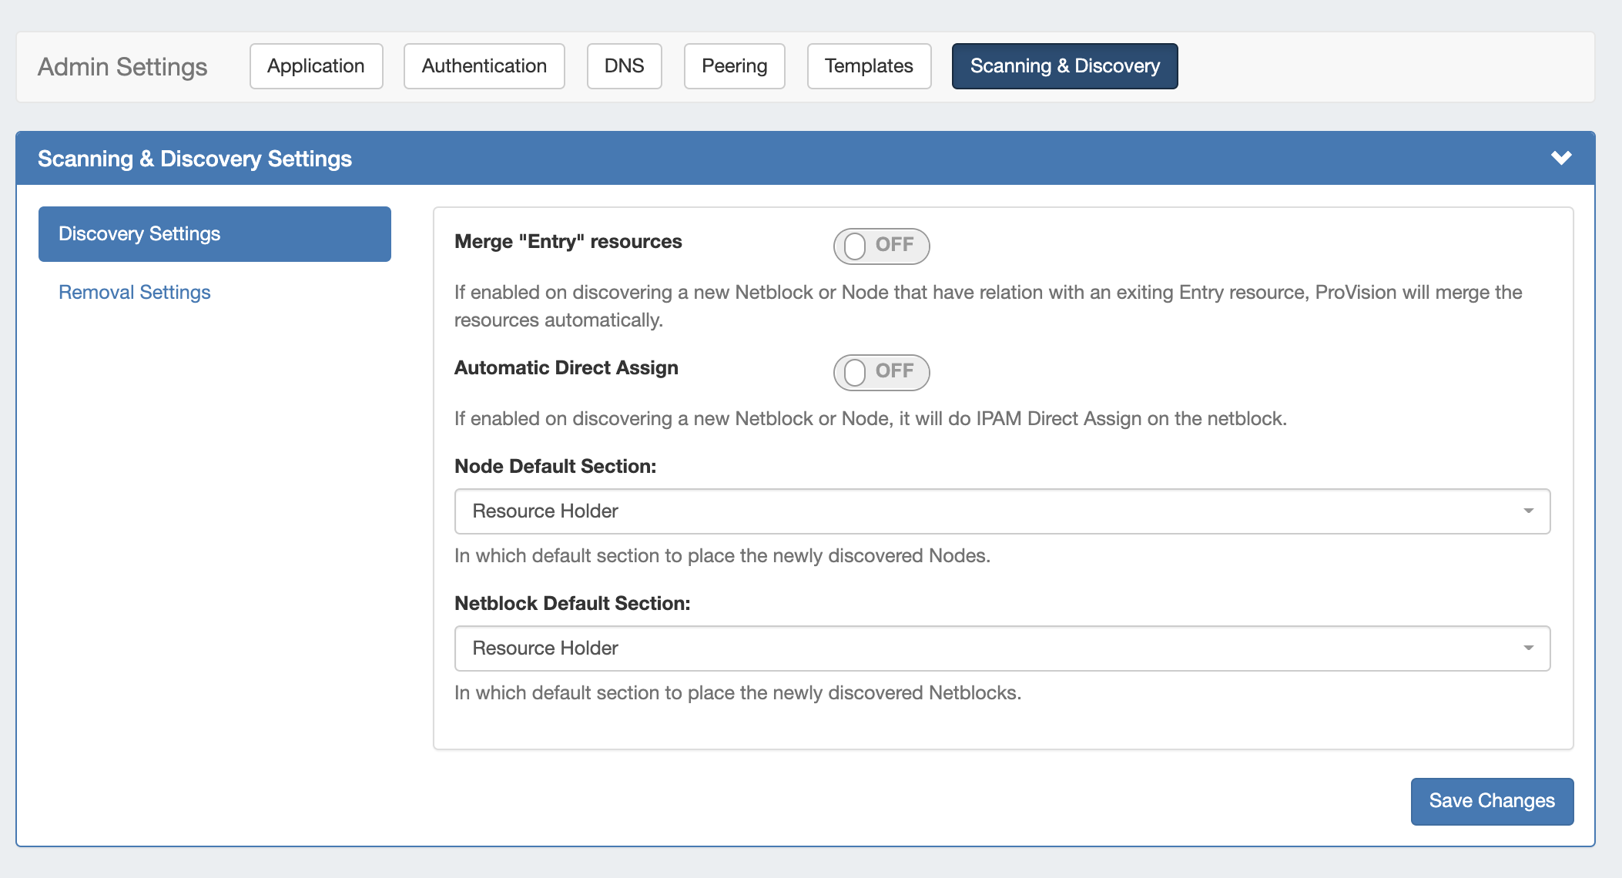Viewport: 1622px width, 878px height.
Task: Click the Netblock Default Section dropdown arrow
Action: (1528, 648)
